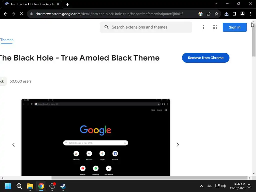Click the address bar URL
The image size is (256, 192).
coord(109,14)
